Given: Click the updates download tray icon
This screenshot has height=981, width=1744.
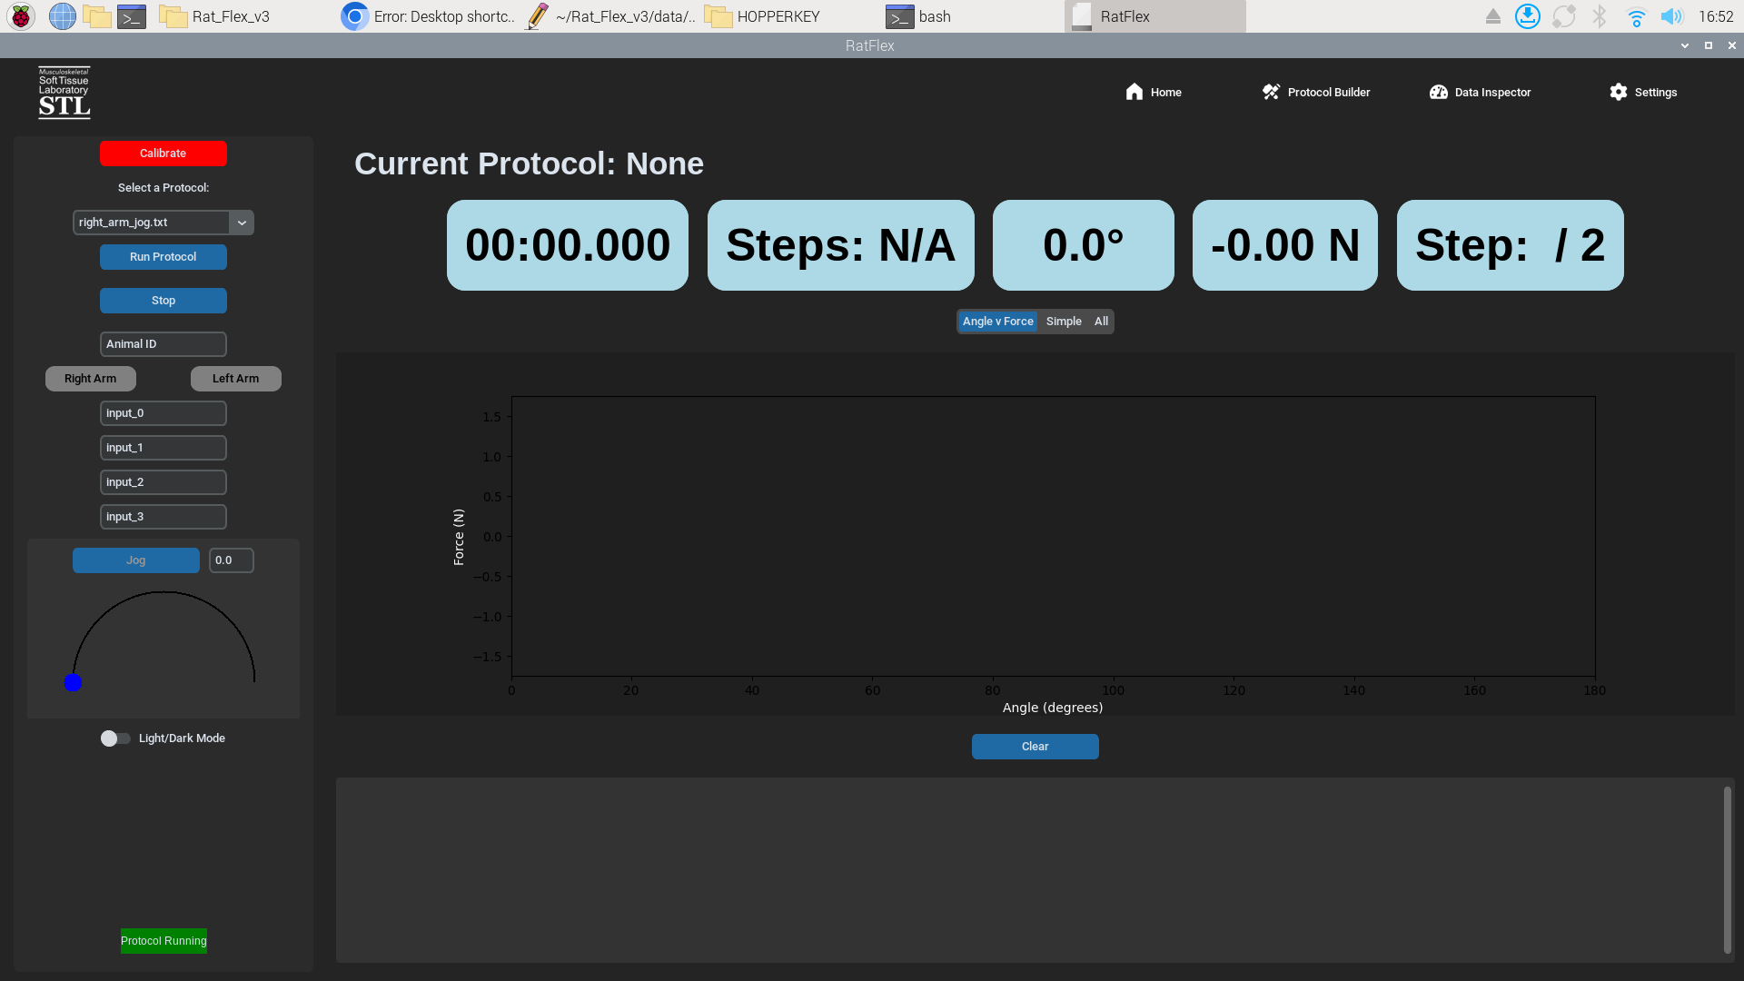Looking at the screenshot, I should tap(1527, 16).
